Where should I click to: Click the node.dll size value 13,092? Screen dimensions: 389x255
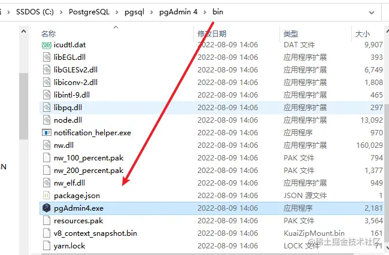372,120
